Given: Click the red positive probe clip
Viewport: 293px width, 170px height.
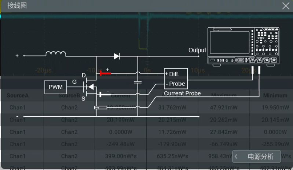Looking at the screenshot, I should [x=105, y=73].
